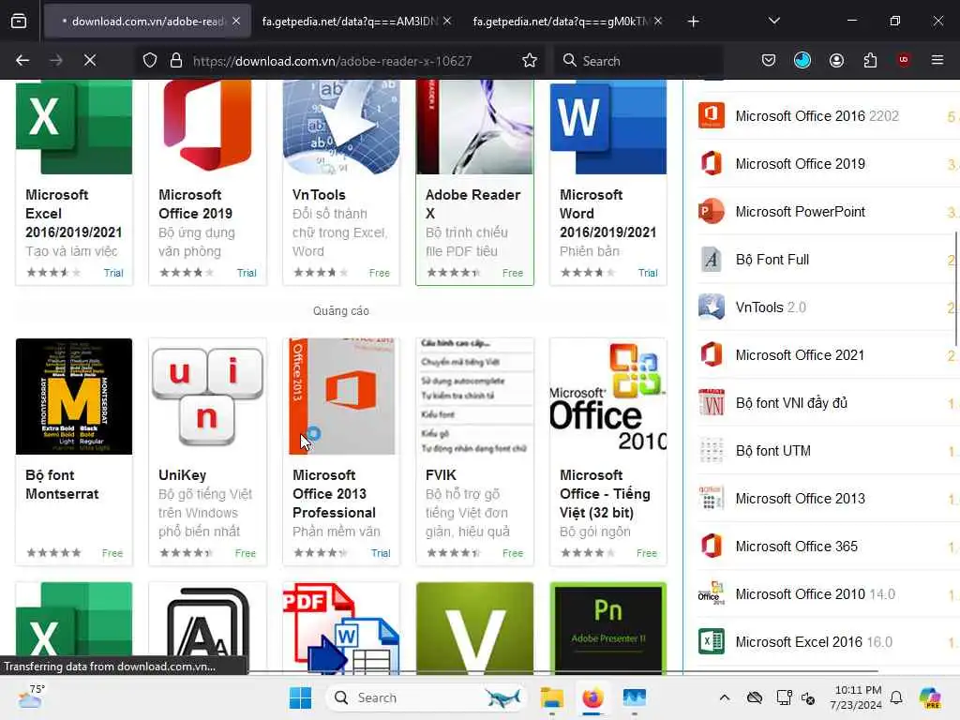Open Windows Start menu
Image resolution: width=960 pixels, height=720 pixels.
click(x=300, y=697)
